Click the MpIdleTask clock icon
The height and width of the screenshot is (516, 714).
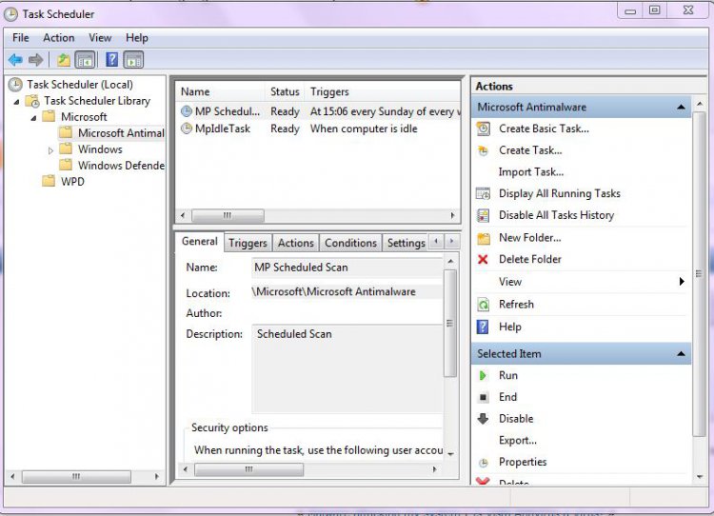coord(187,129)
